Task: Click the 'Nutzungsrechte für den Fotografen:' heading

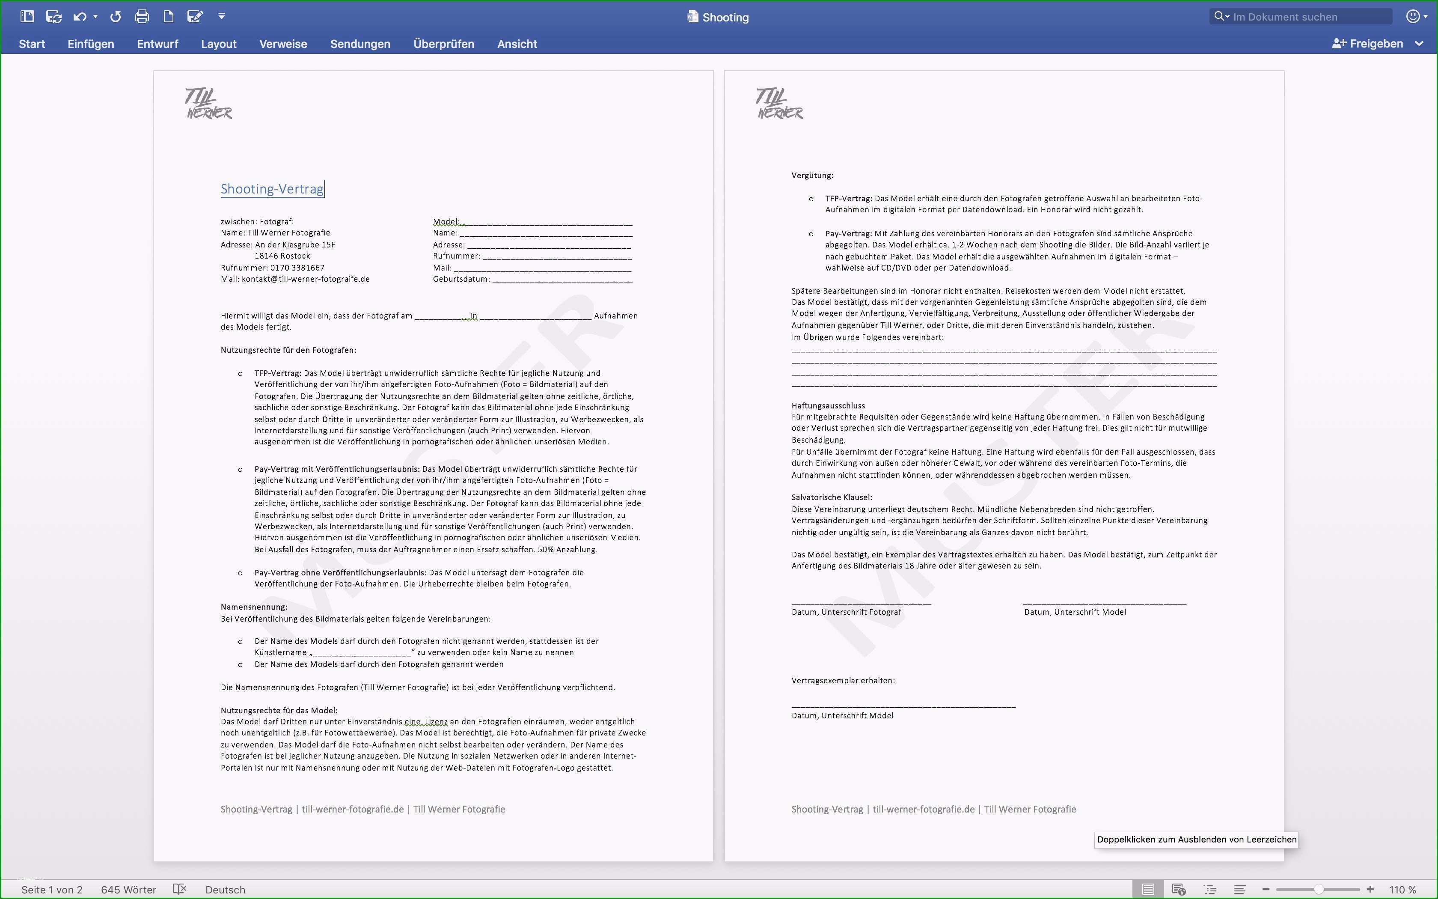Action: coord(288,350)
